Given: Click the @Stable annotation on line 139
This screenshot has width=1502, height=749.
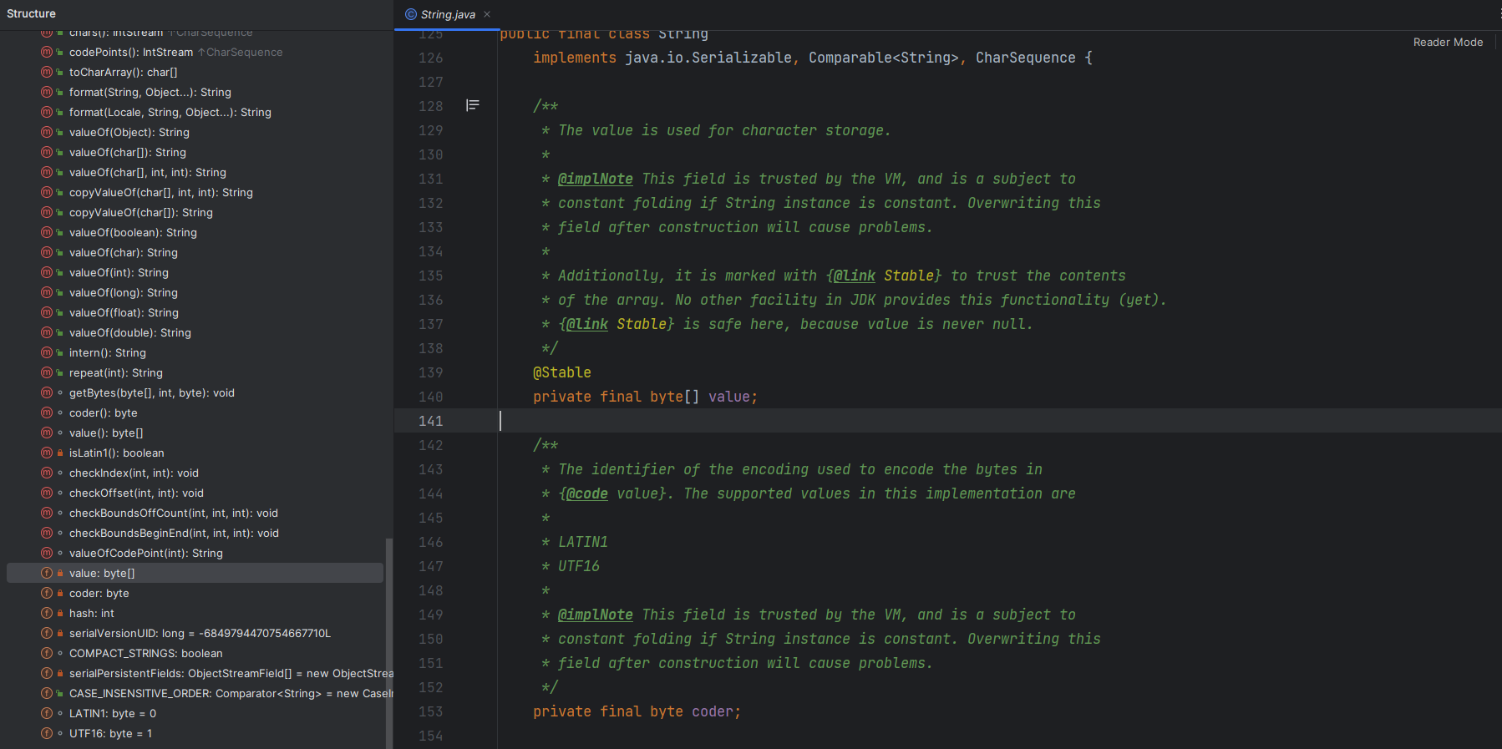Looking at the screenshot, I should pyautogui.click(x=562, y=372).
